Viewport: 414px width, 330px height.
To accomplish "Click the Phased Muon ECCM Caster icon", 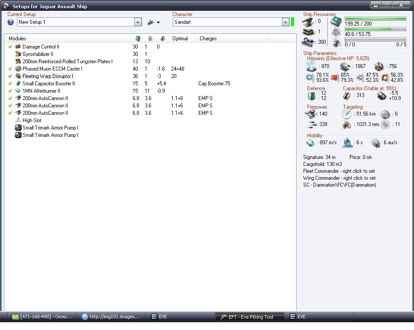I will pyautogui.click(x=18, y=69).
